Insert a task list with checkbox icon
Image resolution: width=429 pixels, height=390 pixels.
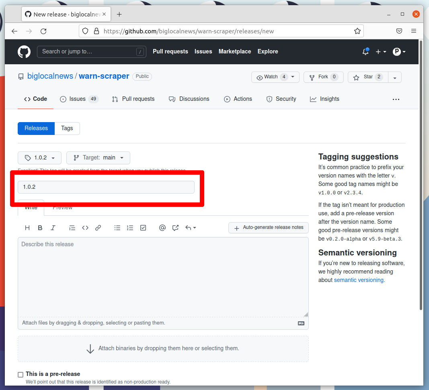point(143,228)
